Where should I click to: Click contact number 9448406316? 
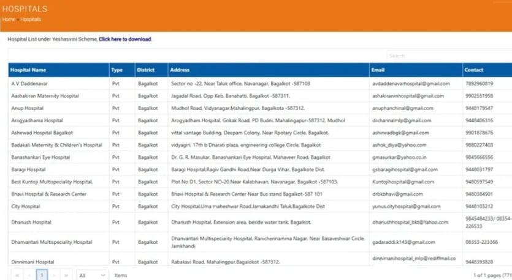coord(480,120)
